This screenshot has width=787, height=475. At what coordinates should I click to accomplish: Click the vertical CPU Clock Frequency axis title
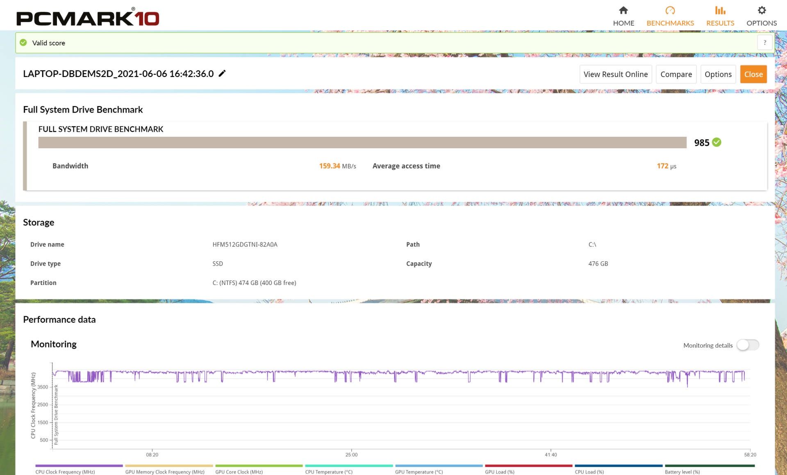click(x=33, y=405)
